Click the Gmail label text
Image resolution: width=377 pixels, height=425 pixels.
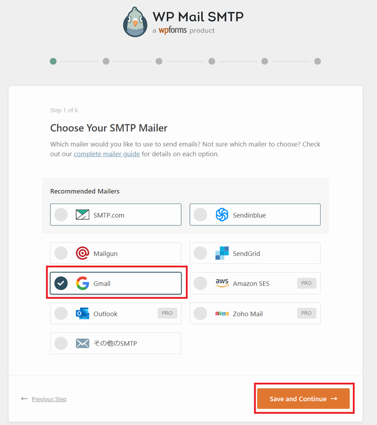point(102,284)
